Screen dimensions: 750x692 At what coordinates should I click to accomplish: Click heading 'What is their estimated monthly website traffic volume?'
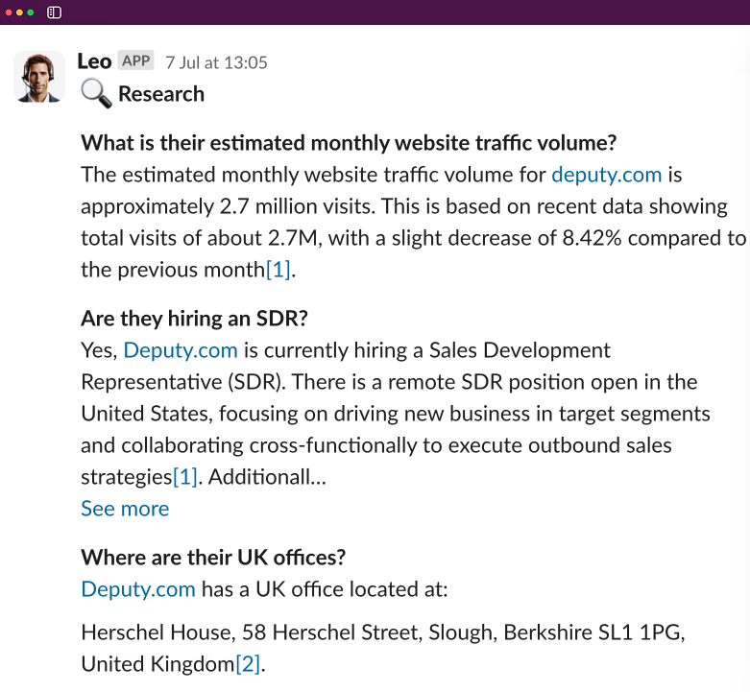[349, 143]
